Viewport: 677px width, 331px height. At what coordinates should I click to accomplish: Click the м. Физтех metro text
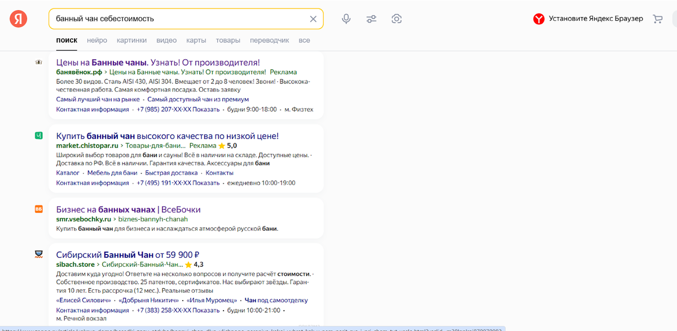pos(299,109)
